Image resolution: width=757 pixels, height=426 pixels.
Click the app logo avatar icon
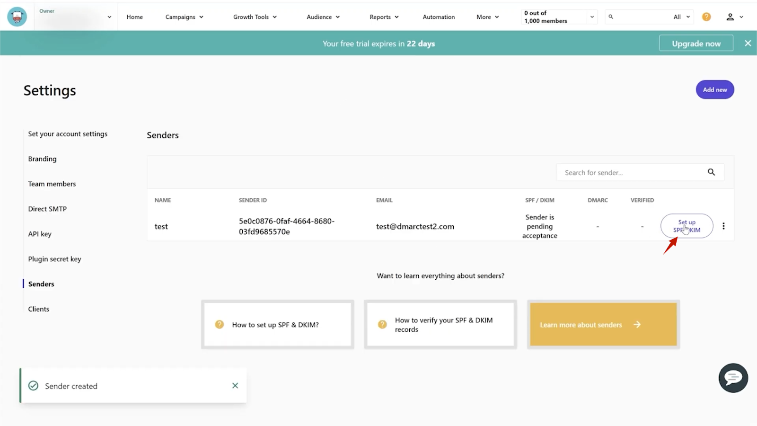coord(17,17)
